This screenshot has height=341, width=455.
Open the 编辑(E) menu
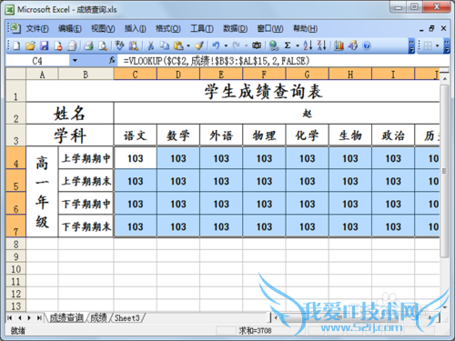[x=70, y=28]
